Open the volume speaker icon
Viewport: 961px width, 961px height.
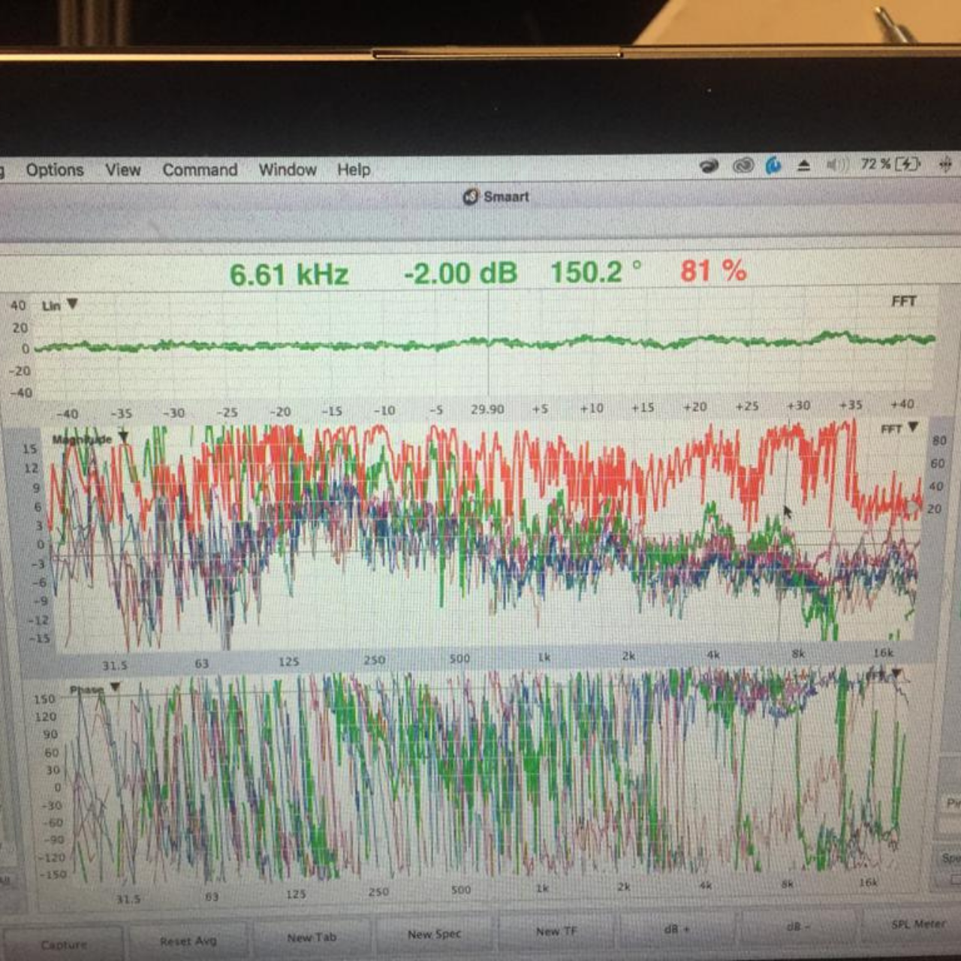(836, 164)
